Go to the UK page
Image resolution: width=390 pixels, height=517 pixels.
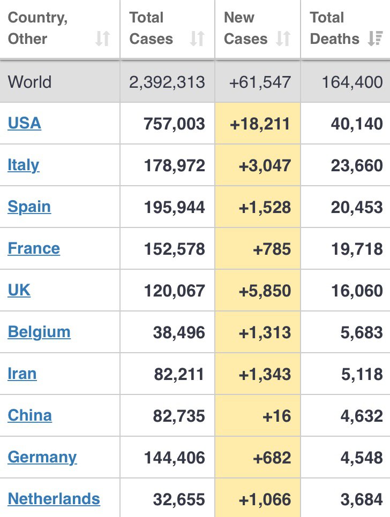(19, 290)
